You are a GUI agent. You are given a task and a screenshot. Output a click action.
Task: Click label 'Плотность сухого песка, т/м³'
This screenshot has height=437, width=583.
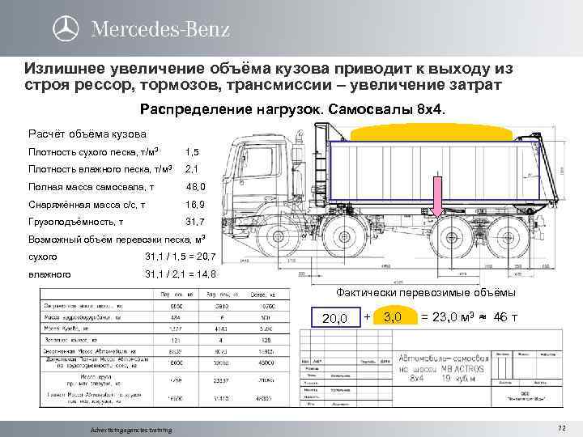pos(94,152)
